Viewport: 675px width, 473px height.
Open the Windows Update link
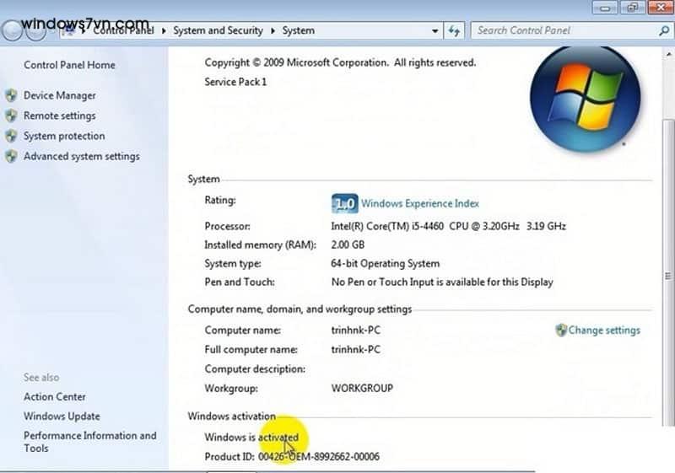(62, 416)
